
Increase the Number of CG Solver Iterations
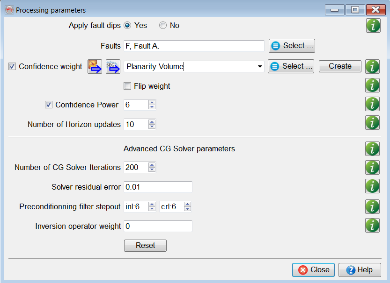click(x=152, y=165)
